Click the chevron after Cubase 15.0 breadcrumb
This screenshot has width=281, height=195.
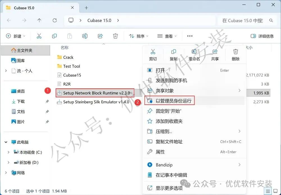118,21
